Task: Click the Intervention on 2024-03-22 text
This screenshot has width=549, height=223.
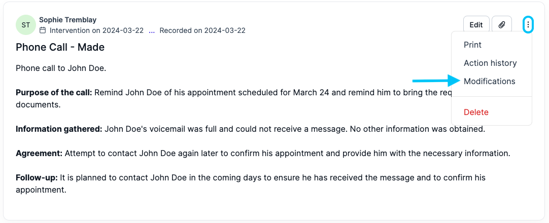Action: click(96, 30)
